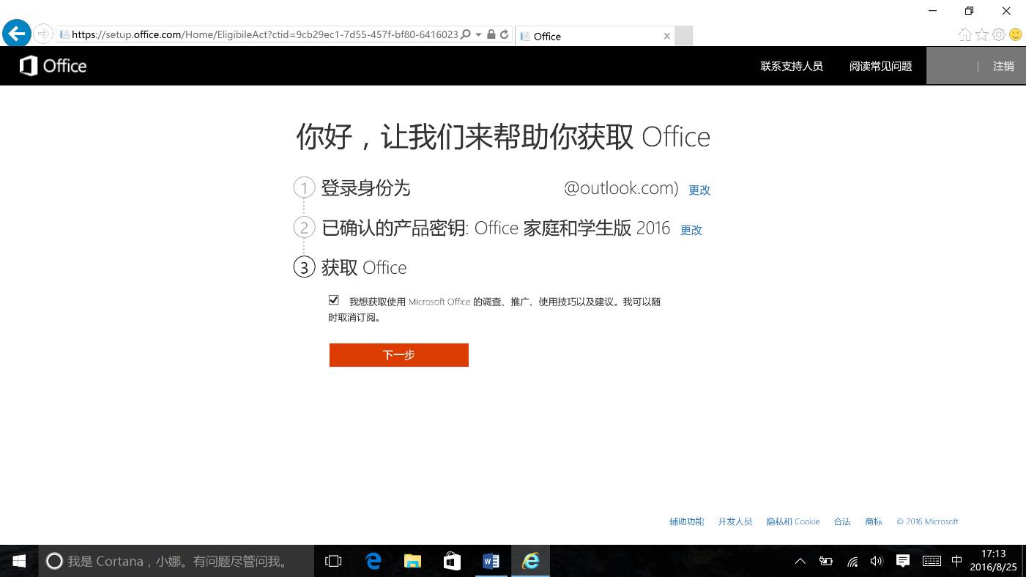Open Microsoft Word from the taskbar
Image resolution: width=1026 pixels, height=577 pixels.
click(x=491, y=561)
